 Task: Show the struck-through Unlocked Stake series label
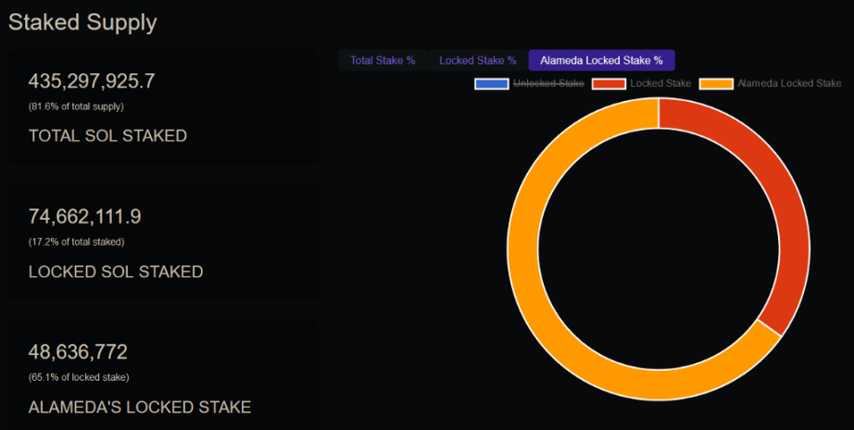[x=548, y=83]
